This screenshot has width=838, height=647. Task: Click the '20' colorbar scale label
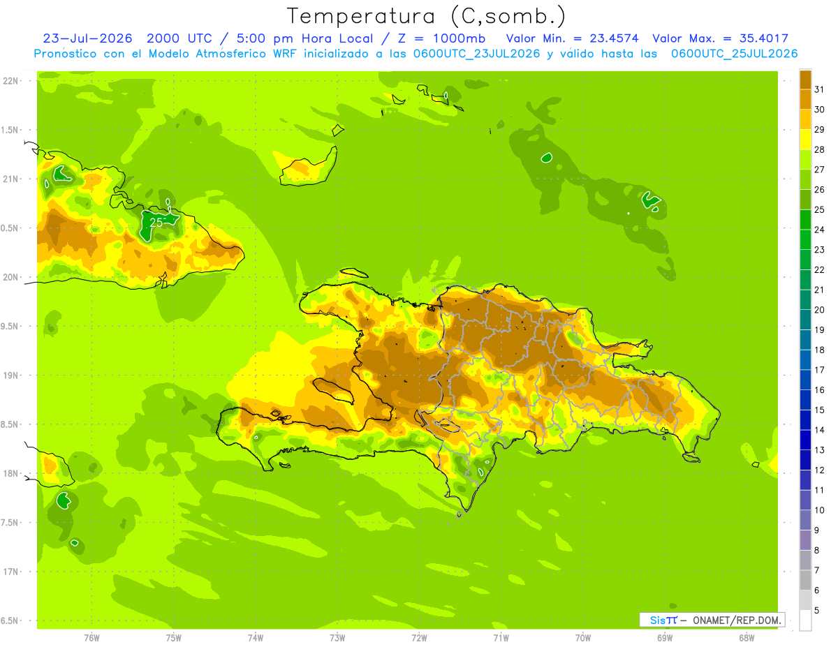pos(819,309)
